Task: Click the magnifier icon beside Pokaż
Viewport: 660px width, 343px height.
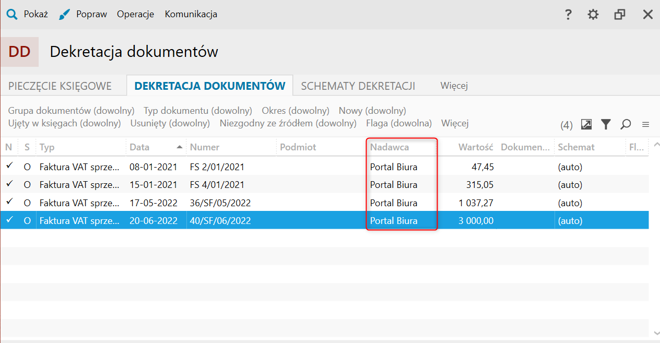Action: click(x=11, y=14)
